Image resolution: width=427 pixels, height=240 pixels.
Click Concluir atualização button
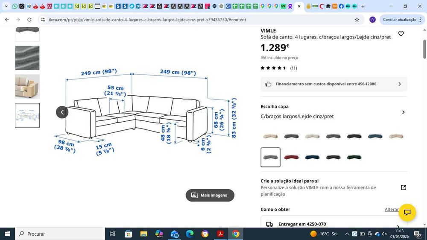(x=400, y=20)
